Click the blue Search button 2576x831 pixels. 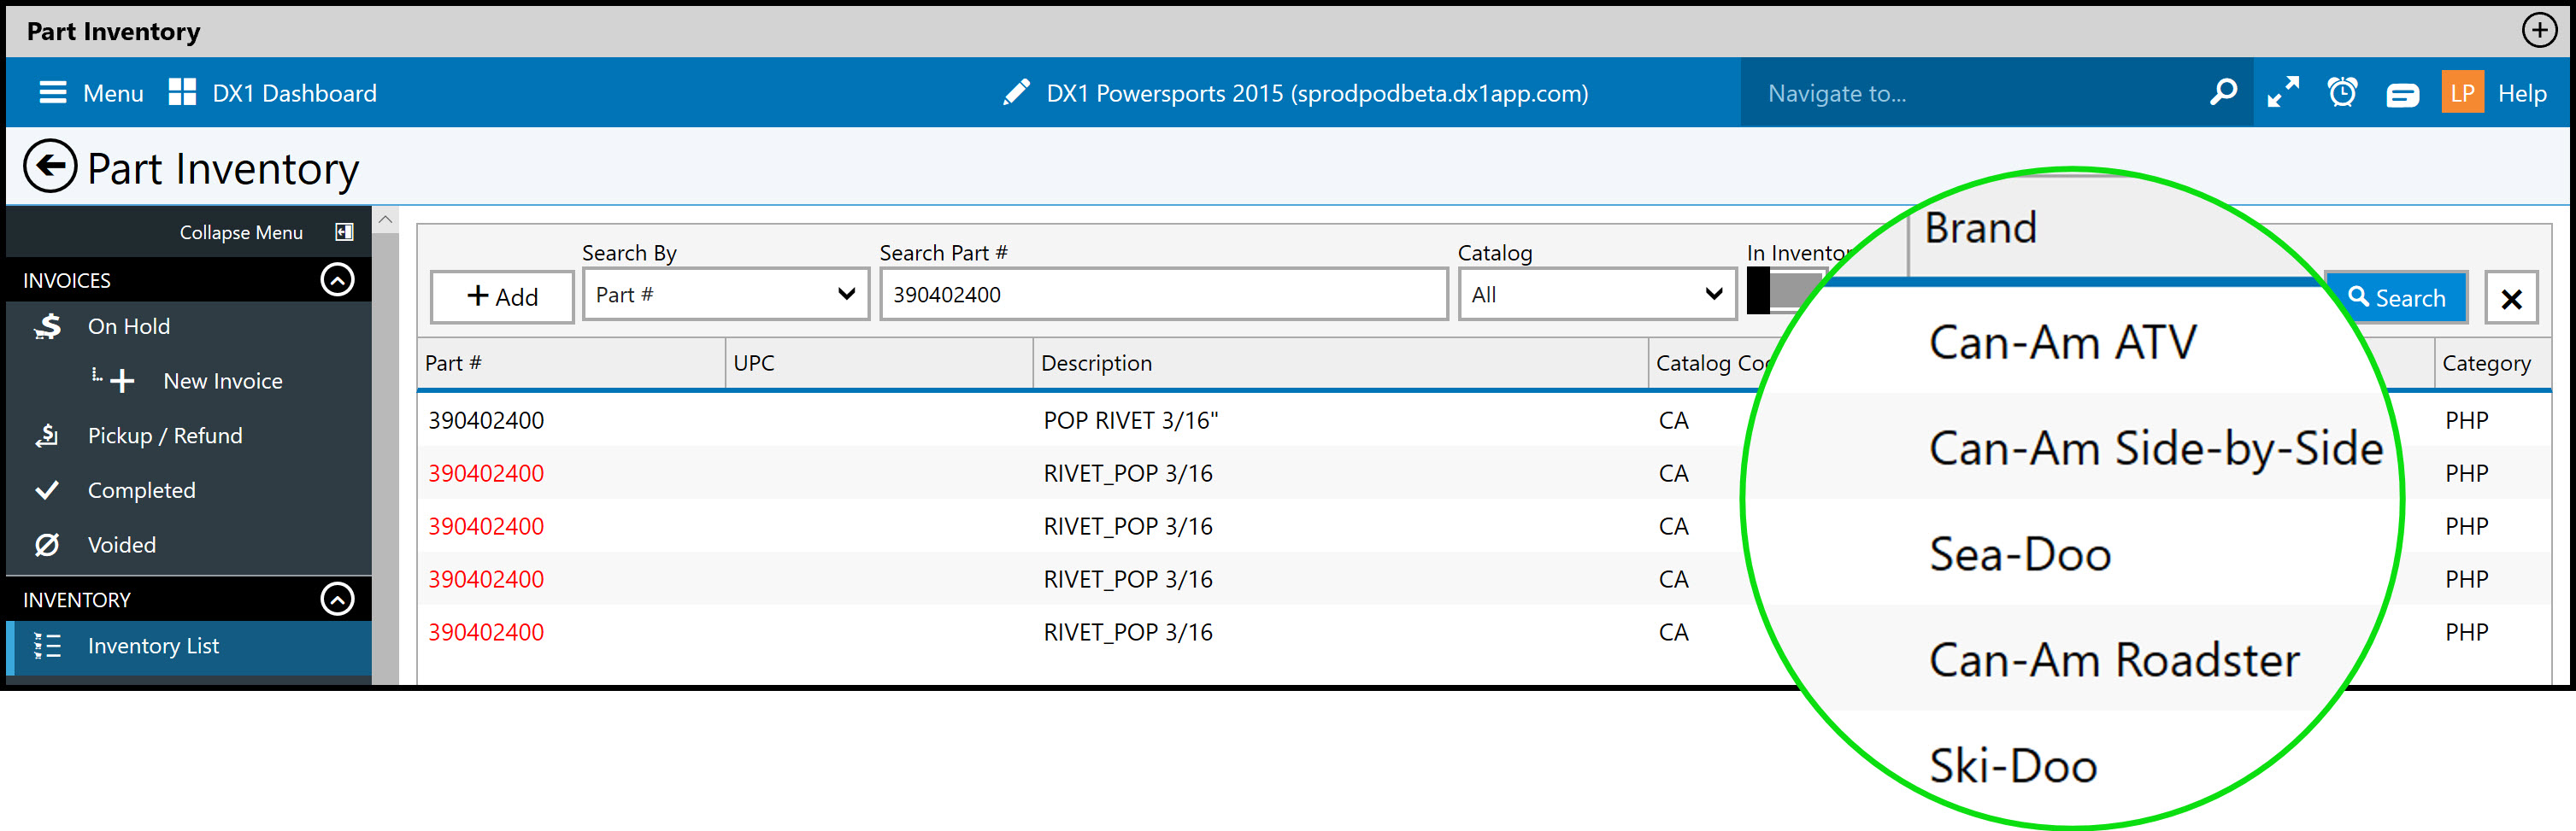tap(2396, 298)
